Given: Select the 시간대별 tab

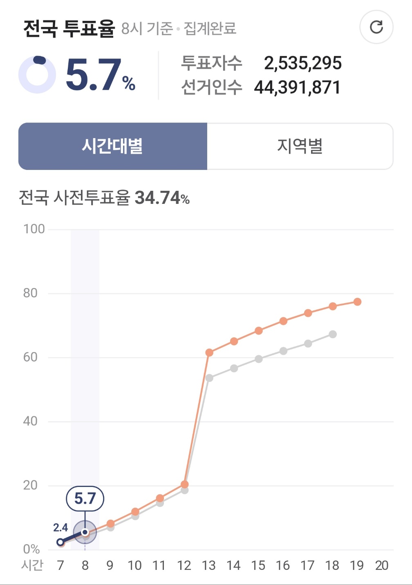Looking at the screenshot, I should [x=113, y=146].
